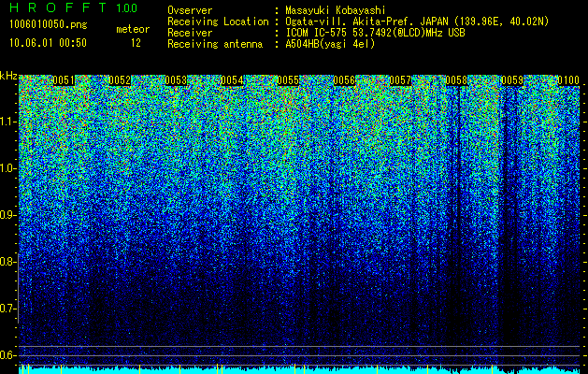The height and width of the screenshot is (374, 588).
Task: Click the meteor label
Action: pos(133,29)
